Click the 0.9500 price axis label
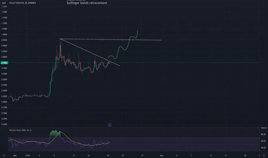Screen dimensions: 268x158 (4, 40)
